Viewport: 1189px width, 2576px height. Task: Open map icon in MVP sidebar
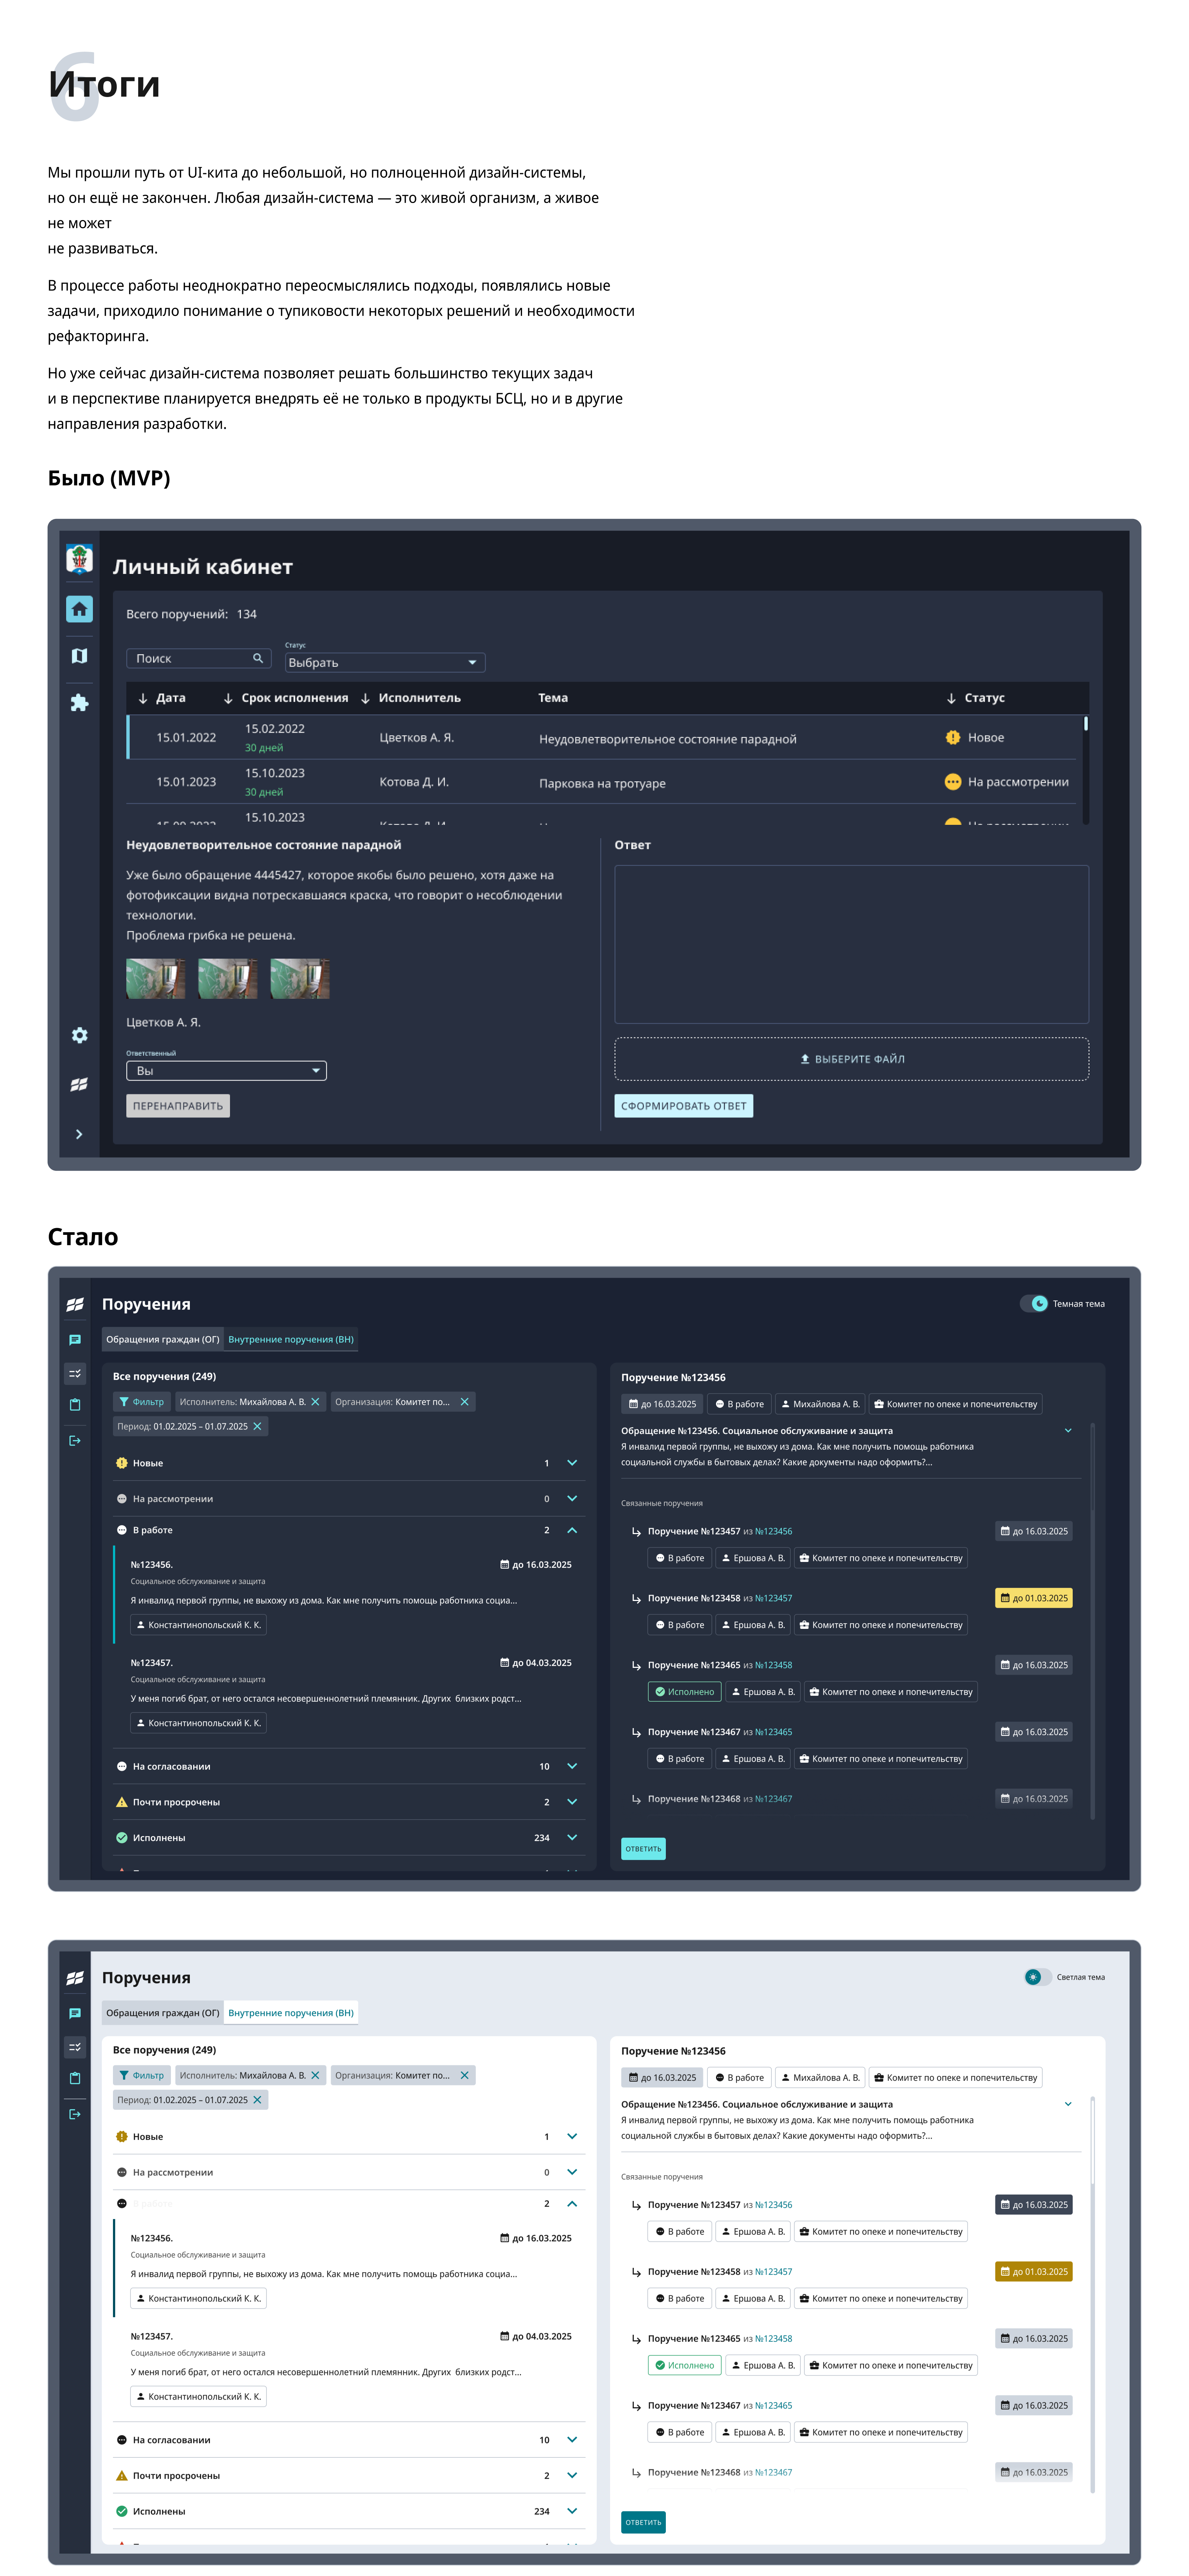pyautogui.click(x=79, y=656)
